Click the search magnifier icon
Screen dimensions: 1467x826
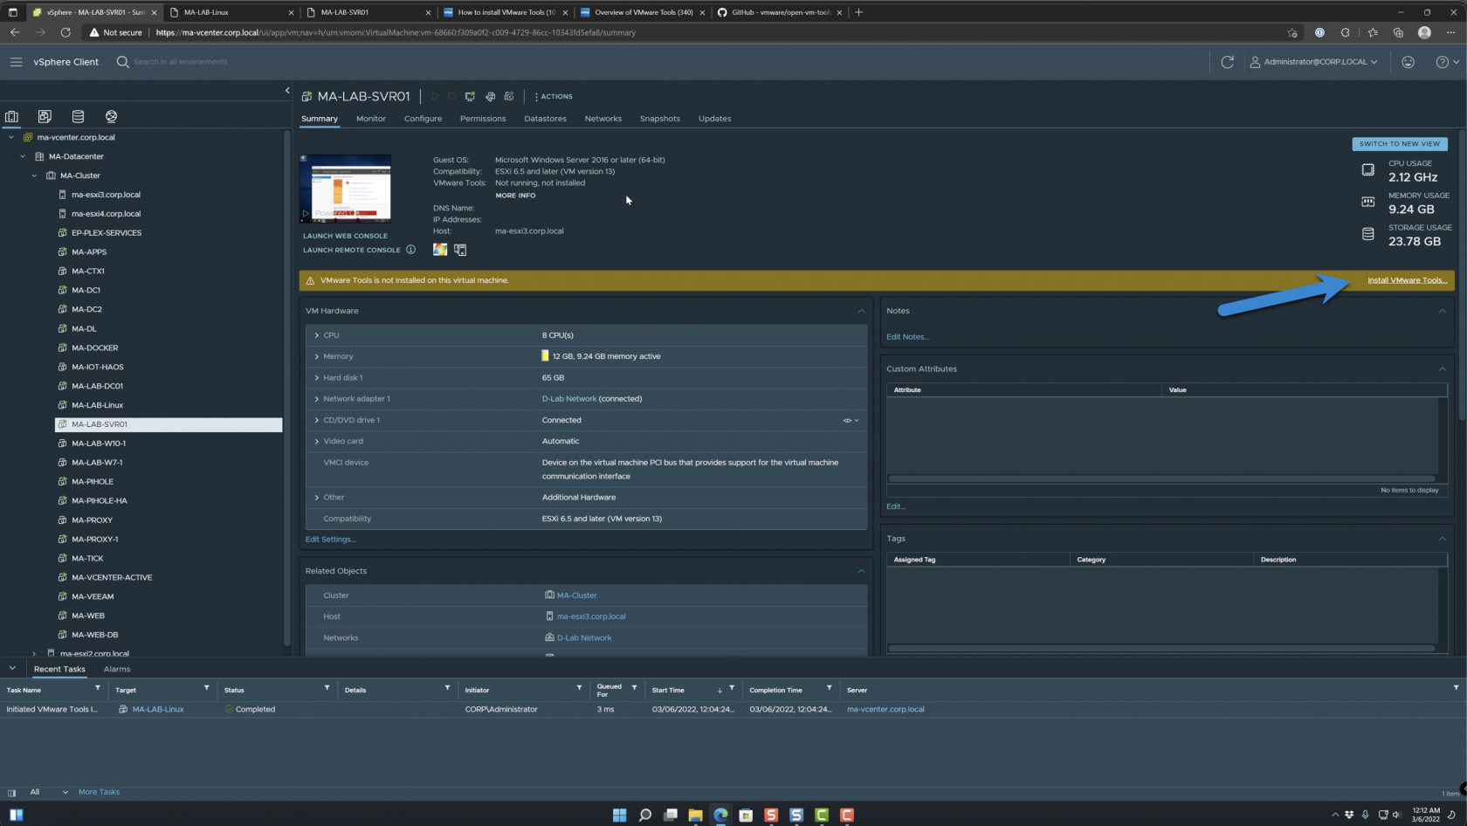click(122, 62)
